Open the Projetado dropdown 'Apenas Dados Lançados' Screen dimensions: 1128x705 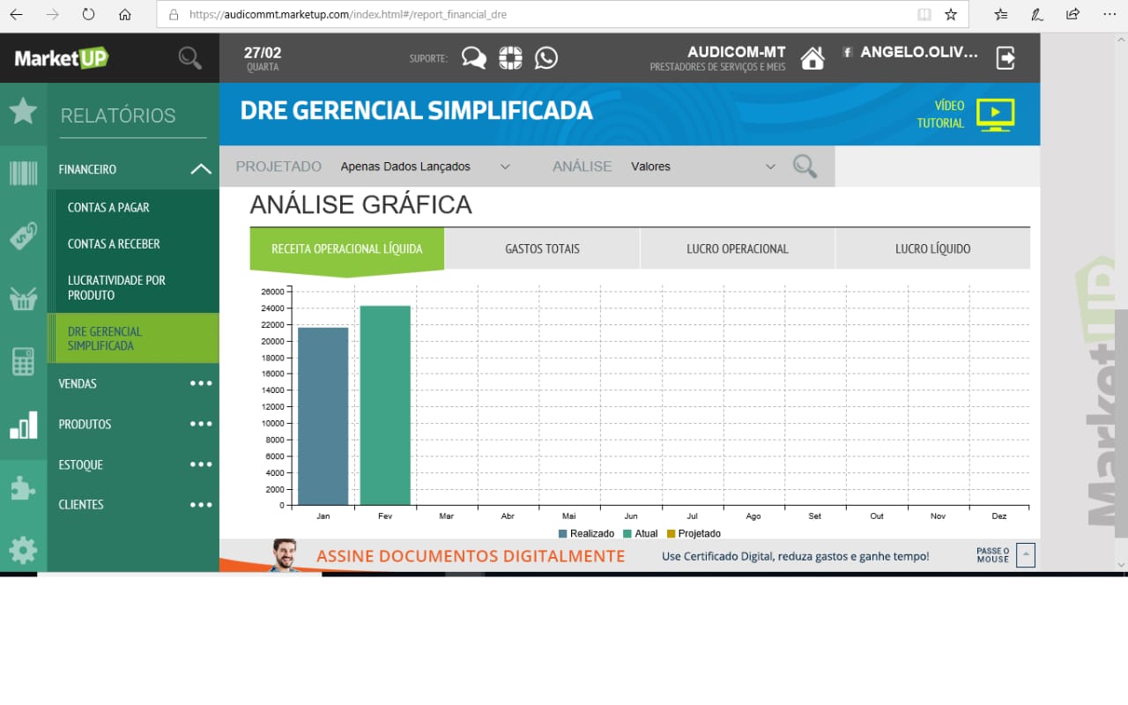(425, 167)
